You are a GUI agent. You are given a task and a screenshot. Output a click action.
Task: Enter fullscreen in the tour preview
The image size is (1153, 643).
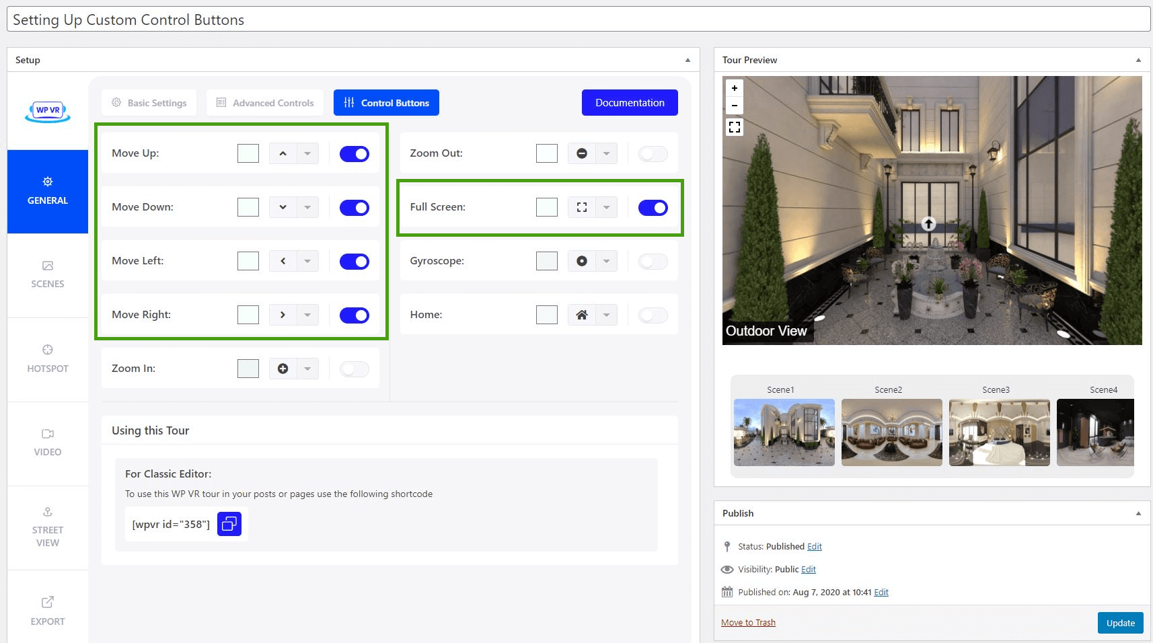735,127
